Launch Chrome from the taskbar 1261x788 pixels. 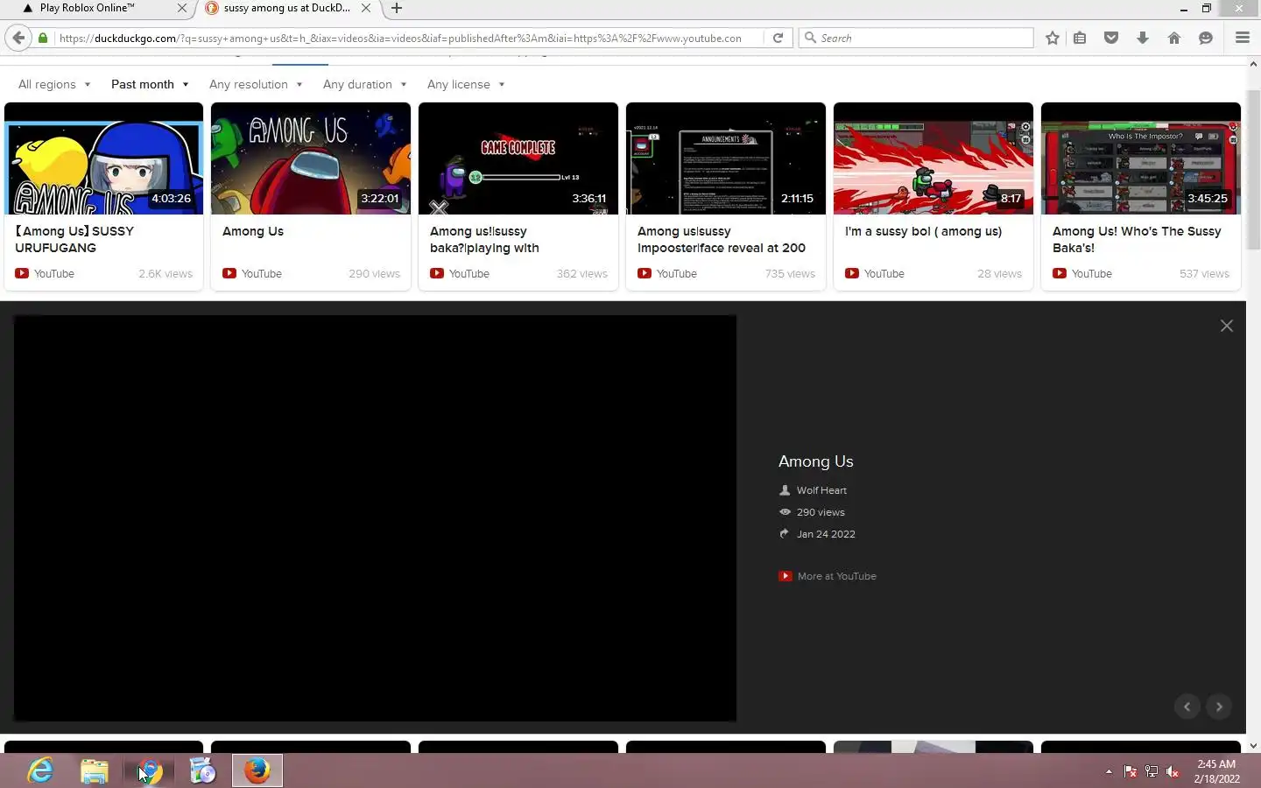pyautogui.click(x=150, y=770)
